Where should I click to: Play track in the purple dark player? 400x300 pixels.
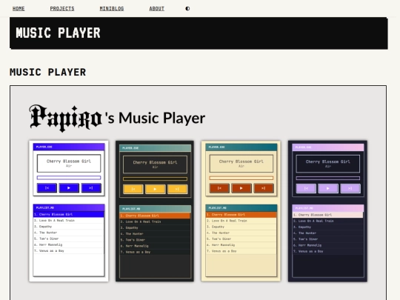pyautogui.click(x=328, y=188)
